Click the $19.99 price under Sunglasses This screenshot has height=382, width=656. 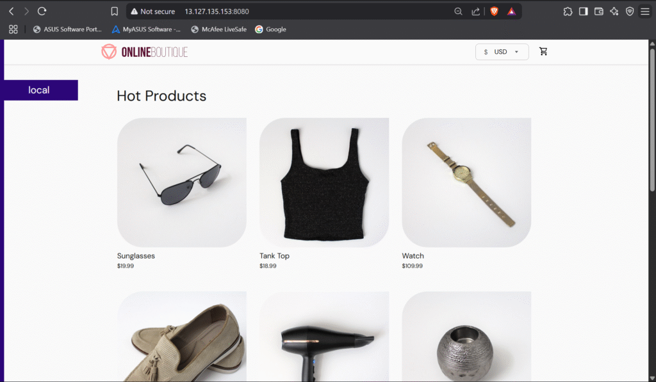126,266
